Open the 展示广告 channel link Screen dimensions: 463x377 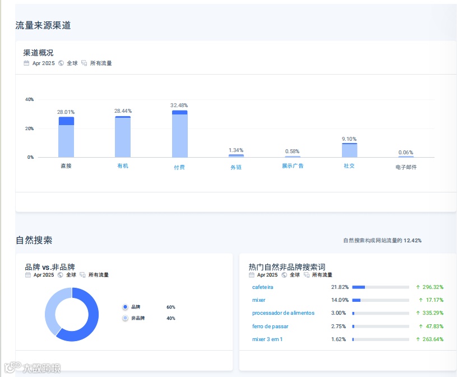coord(293,165)
